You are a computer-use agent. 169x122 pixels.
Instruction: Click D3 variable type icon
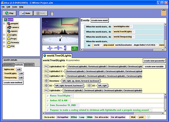(x=89, y=86)
